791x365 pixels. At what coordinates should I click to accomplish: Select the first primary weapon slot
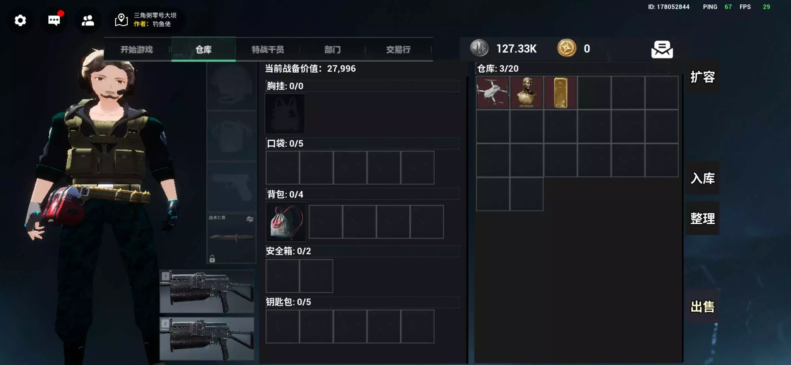point(207,291)
